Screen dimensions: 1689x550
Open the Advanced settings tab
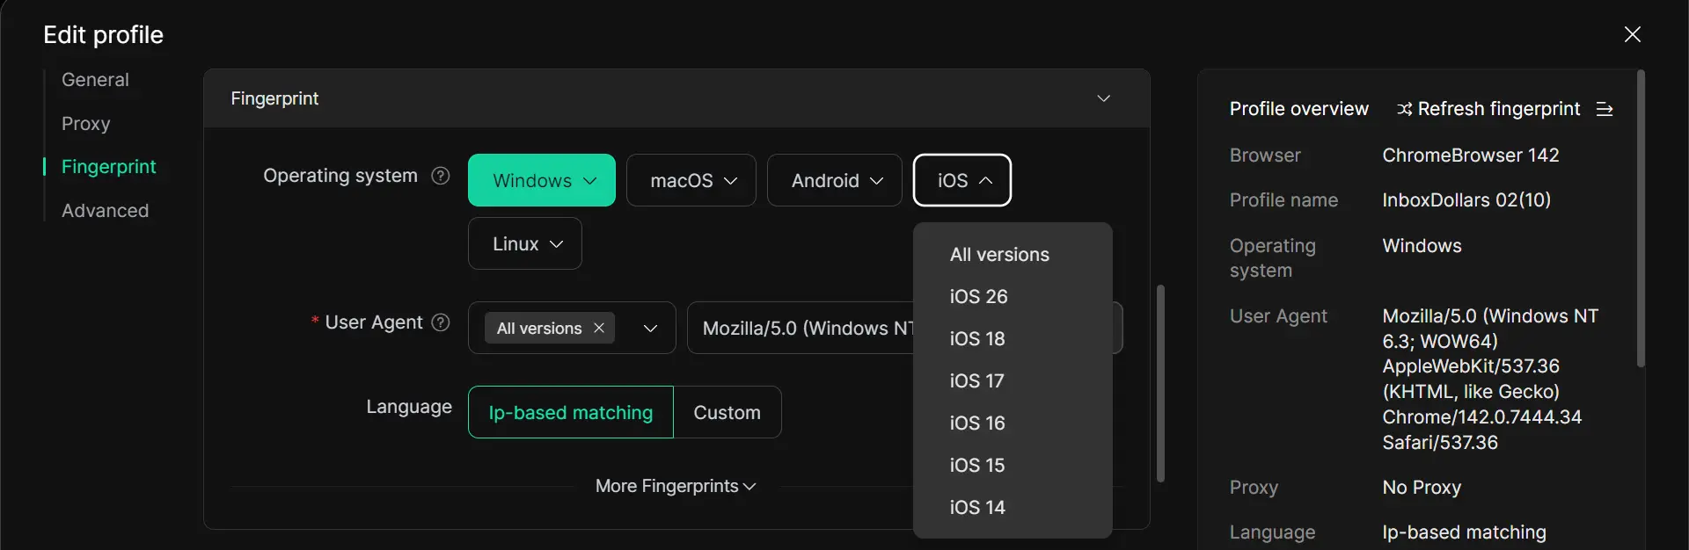pos(105,211)
